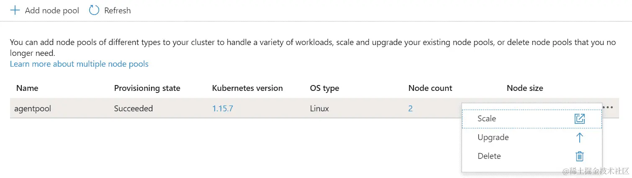Screen dimensions: 632x178
Task: Click the circular Refresh arrow icon
Action: (x=94, y=10)
